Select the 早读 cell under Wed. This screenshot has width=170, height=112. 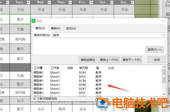pos(41,10)
